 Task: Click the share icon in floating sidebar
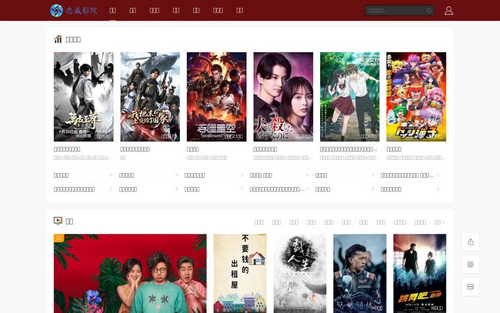click(470, 242)
